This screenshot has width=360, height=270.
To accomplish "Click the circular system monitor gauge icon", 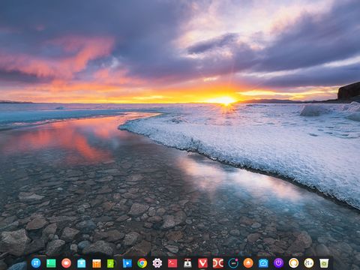I will coord(233,263).
